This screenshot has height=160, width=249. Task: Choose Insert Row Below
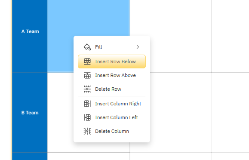pyautogui.click(x=112, y=62)
